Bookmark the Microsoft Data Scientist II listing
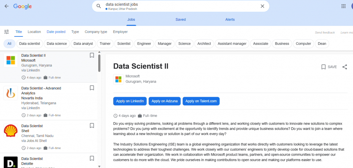 pos(92,55)
